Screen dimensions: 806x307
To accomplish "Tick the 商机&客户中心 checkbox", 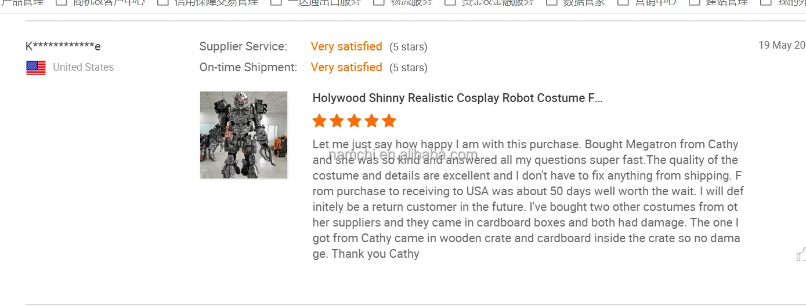I will (61, 2).
